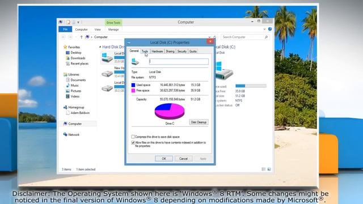Click the properties icon in quick access toolbar

pos(68,22)
